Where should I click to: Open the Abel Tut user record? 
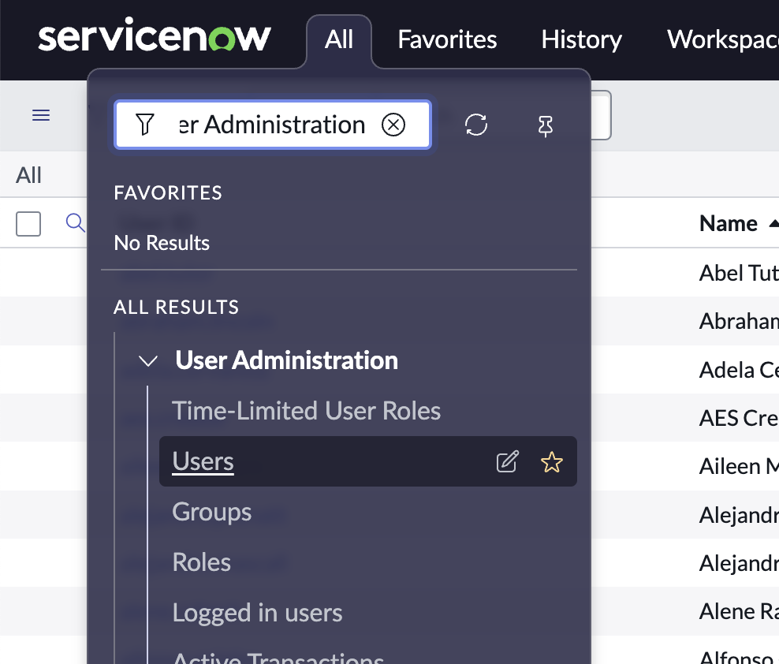tap(739, 273)
